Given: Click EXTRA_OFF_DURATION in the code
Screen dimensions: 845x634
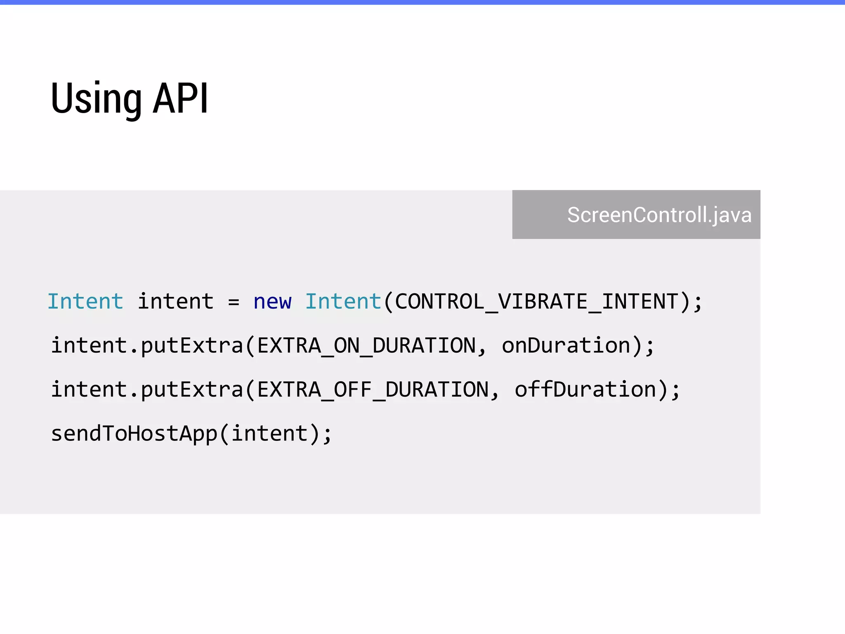Looking at the screenshot, I should tap(373, 390).
